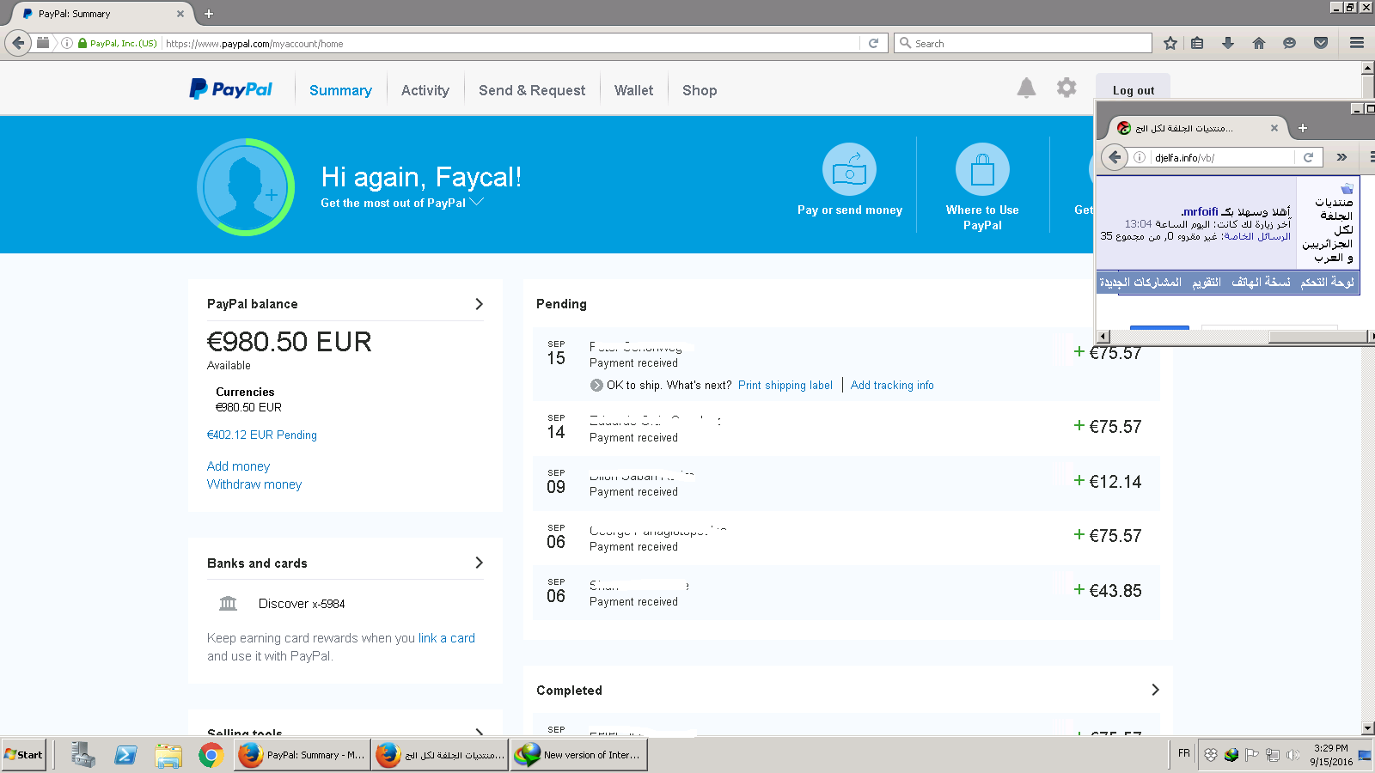
Task: Open Windows Explorer folder in taskbar
Action: pyautogui.click(x=168, y=755)
